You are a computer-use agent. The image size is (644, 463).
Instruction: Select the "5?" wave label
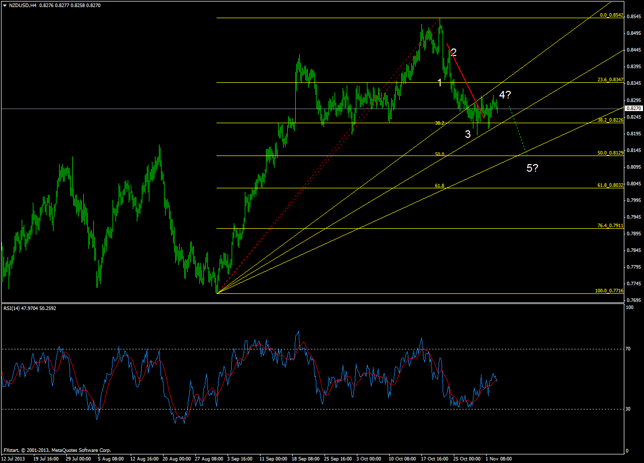point(532,168)
